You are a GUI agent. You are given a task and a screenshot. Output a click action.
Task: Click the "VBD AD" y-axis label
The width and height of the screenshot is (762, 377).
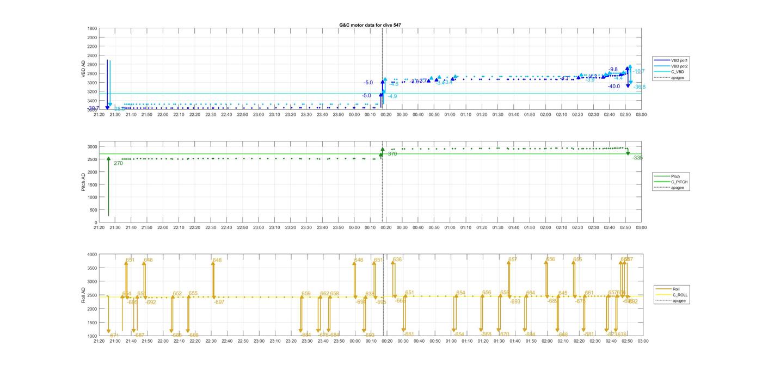[x=83, y=69]
